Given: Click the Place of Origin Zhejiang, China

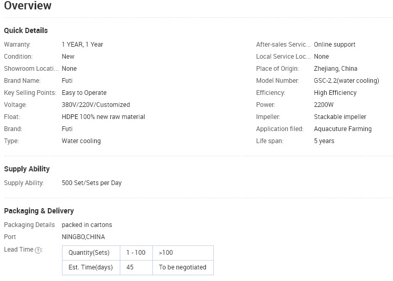Looking at the screenshot, I should [x=336, y=69].
